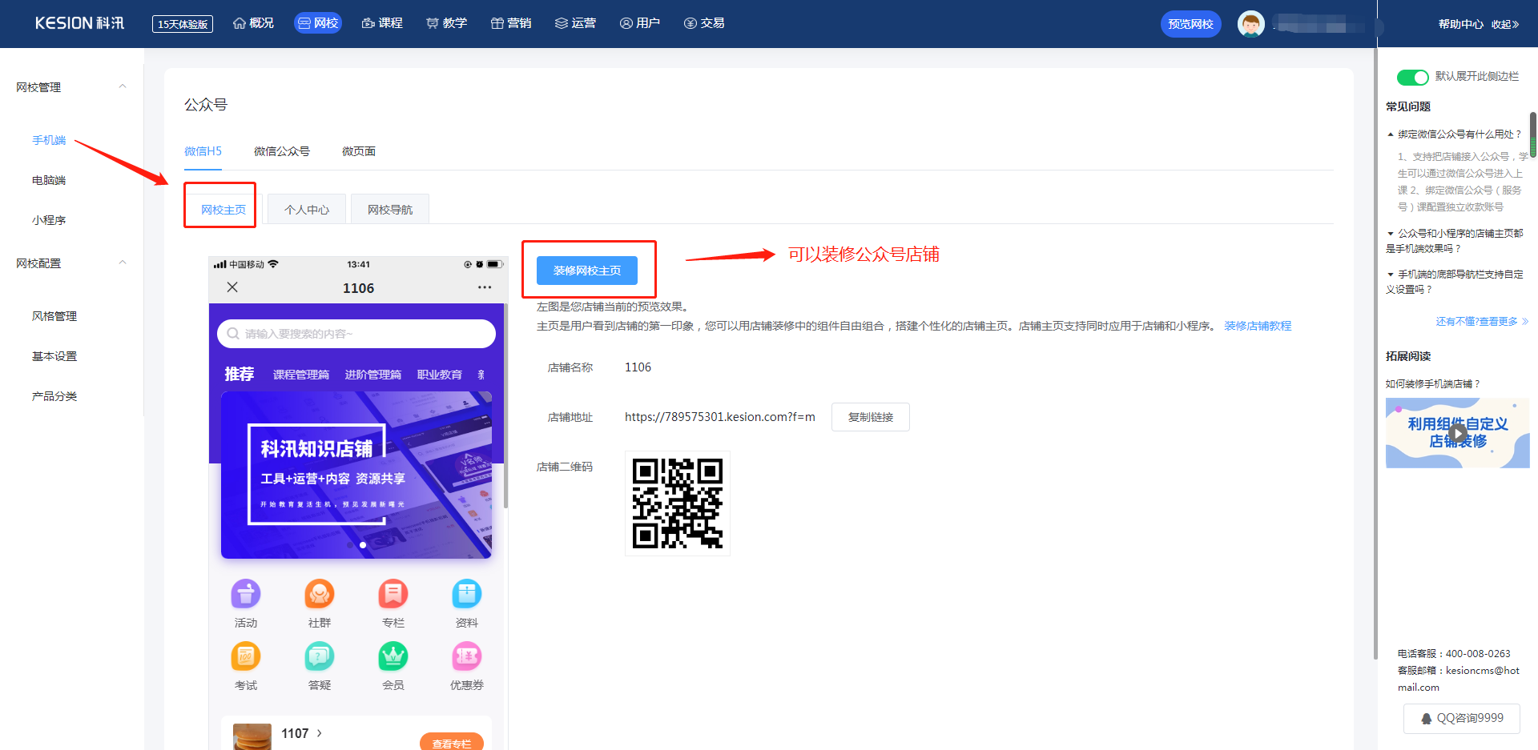Tap the 考试 icon in phone preview
The width and height of the screenshot is (1538, 750).
point(246,656)
